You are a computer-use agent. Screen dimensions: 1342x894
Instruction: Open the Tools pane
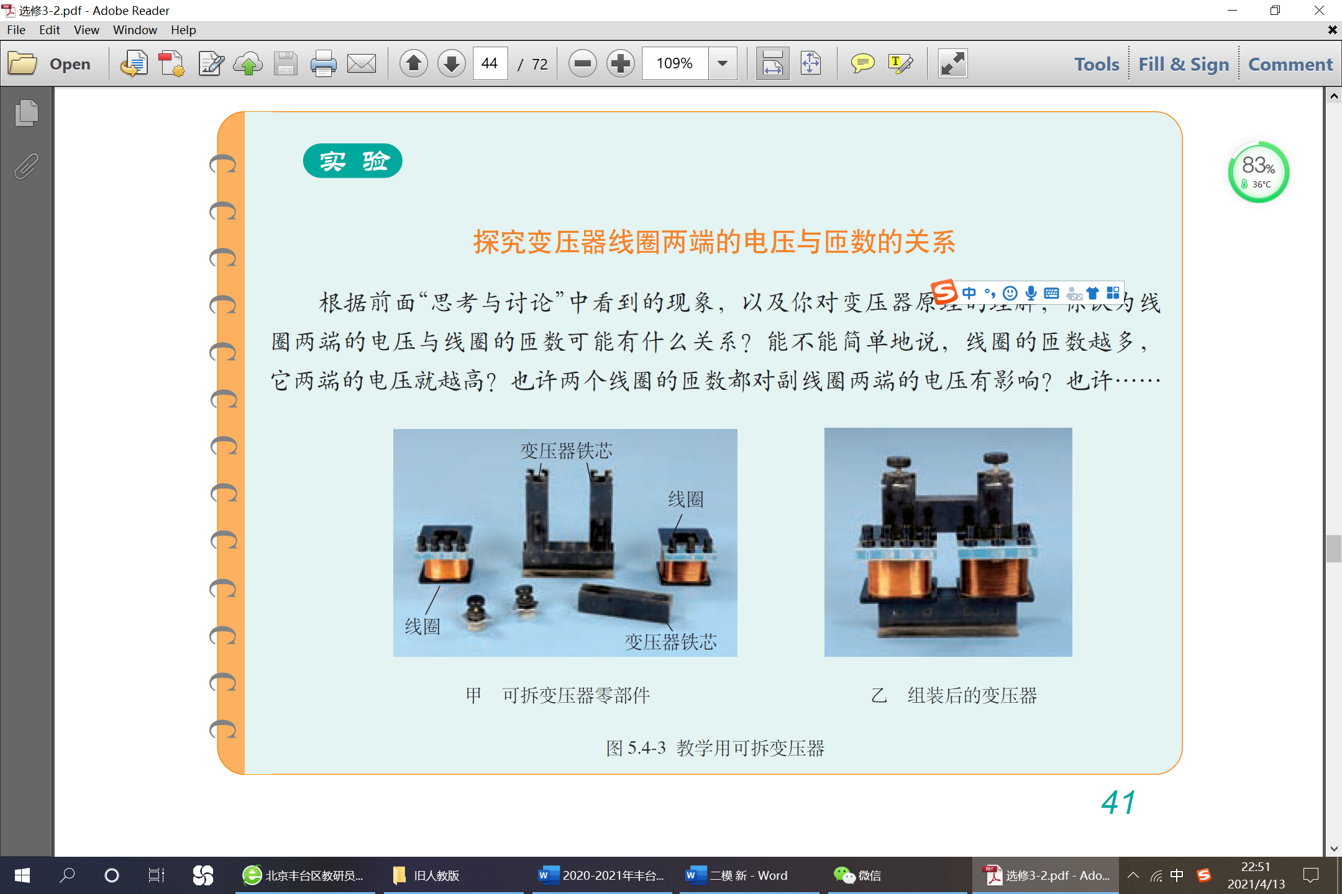[1097, 64]
